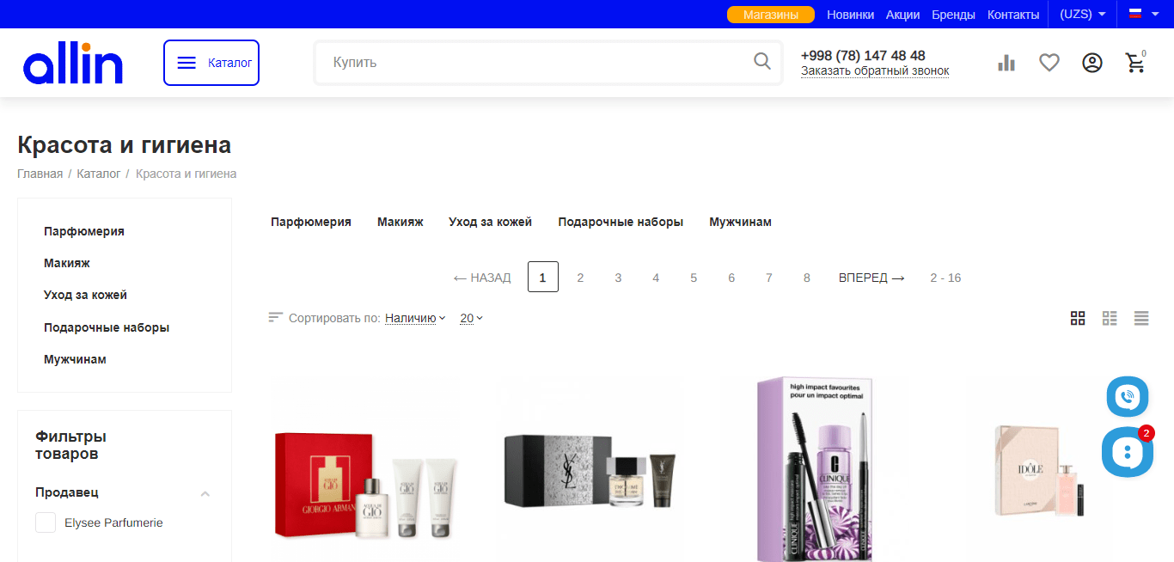Select Подарочные наборы in top category tabs
The image size is (1174, 562).
click(x=621, y=222)
